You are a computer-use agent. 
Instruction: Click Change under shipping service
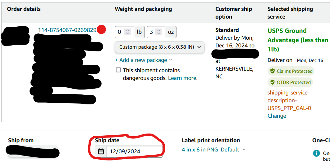(277, 116)
